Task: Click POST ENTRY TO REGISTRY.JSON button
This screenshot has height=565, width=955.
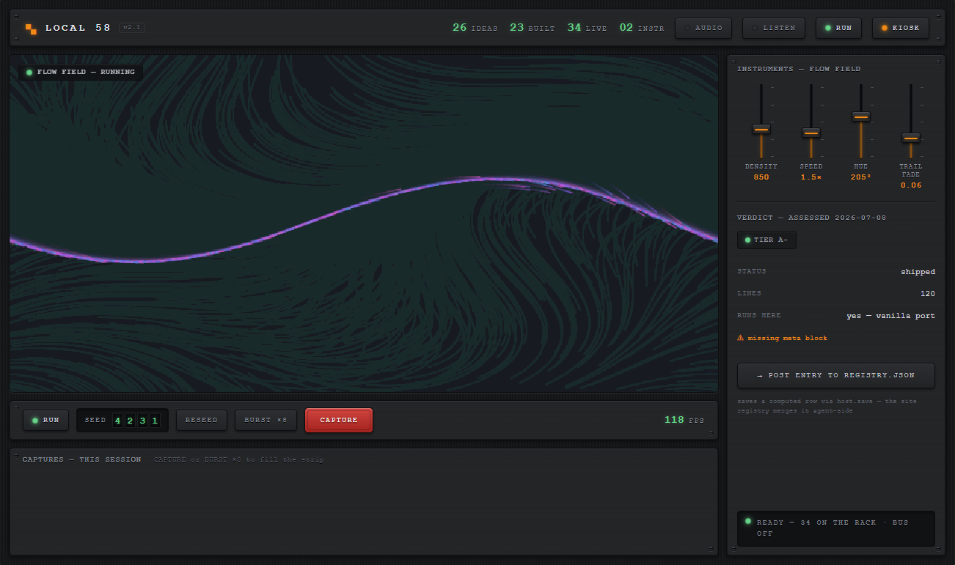Action: tap(836, 375)
